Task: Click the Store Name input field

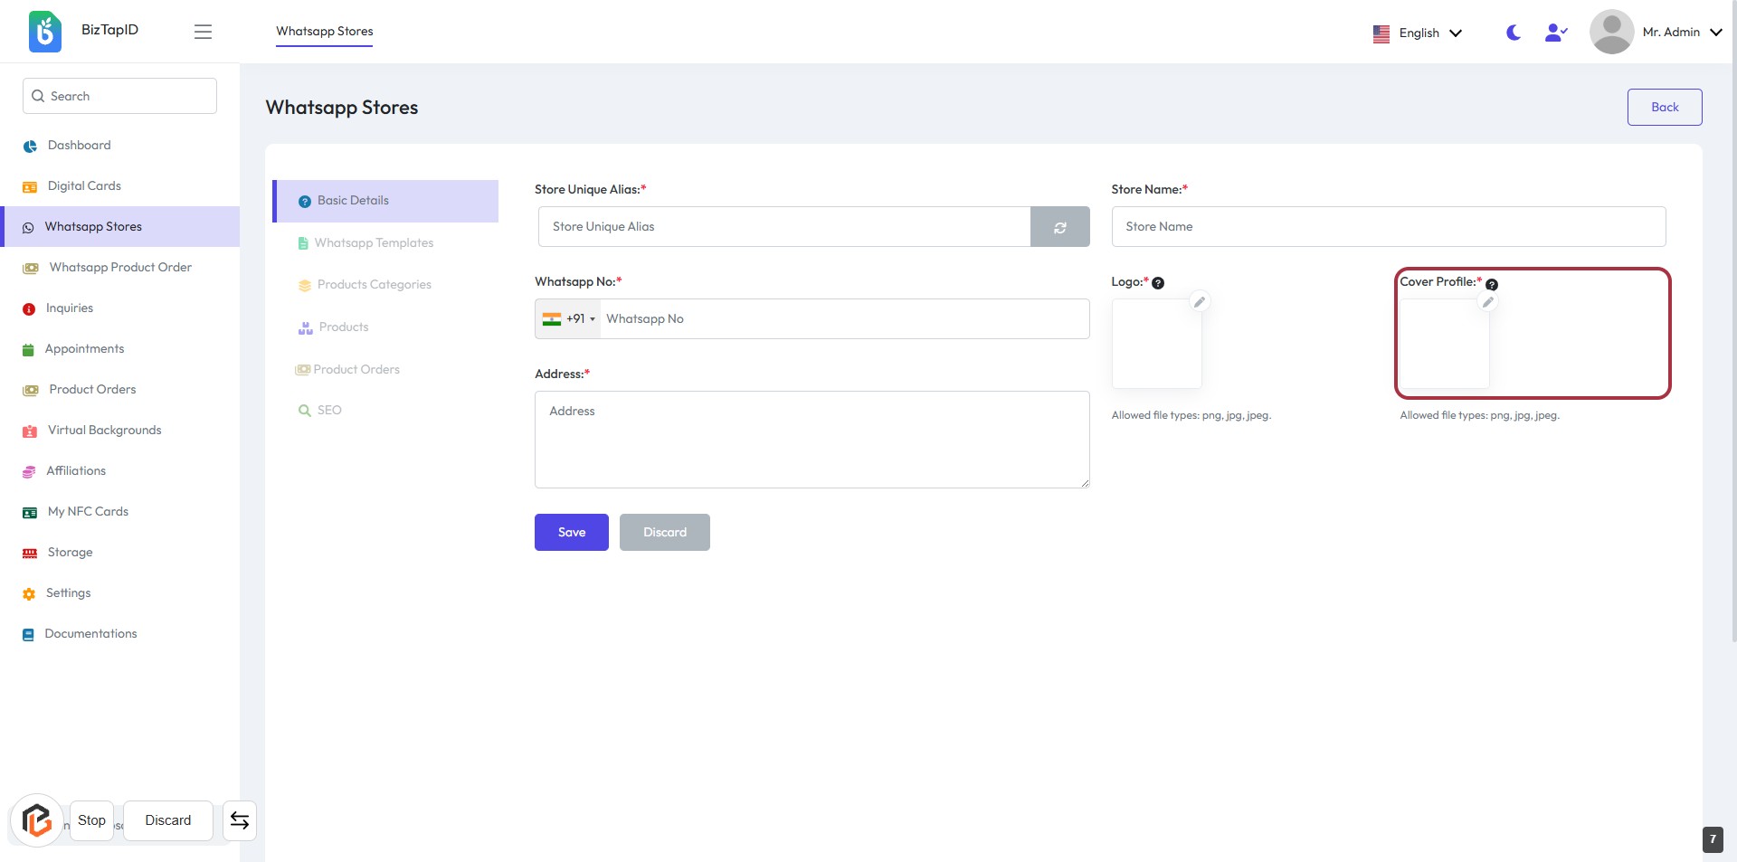Action: coord(1388,227)
